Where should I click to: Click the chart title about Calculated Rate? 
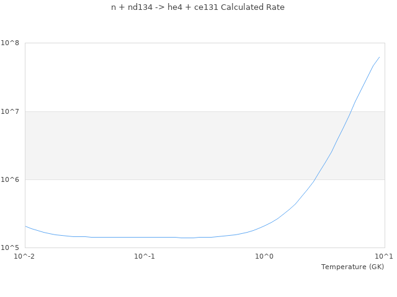tap(198, 7)
